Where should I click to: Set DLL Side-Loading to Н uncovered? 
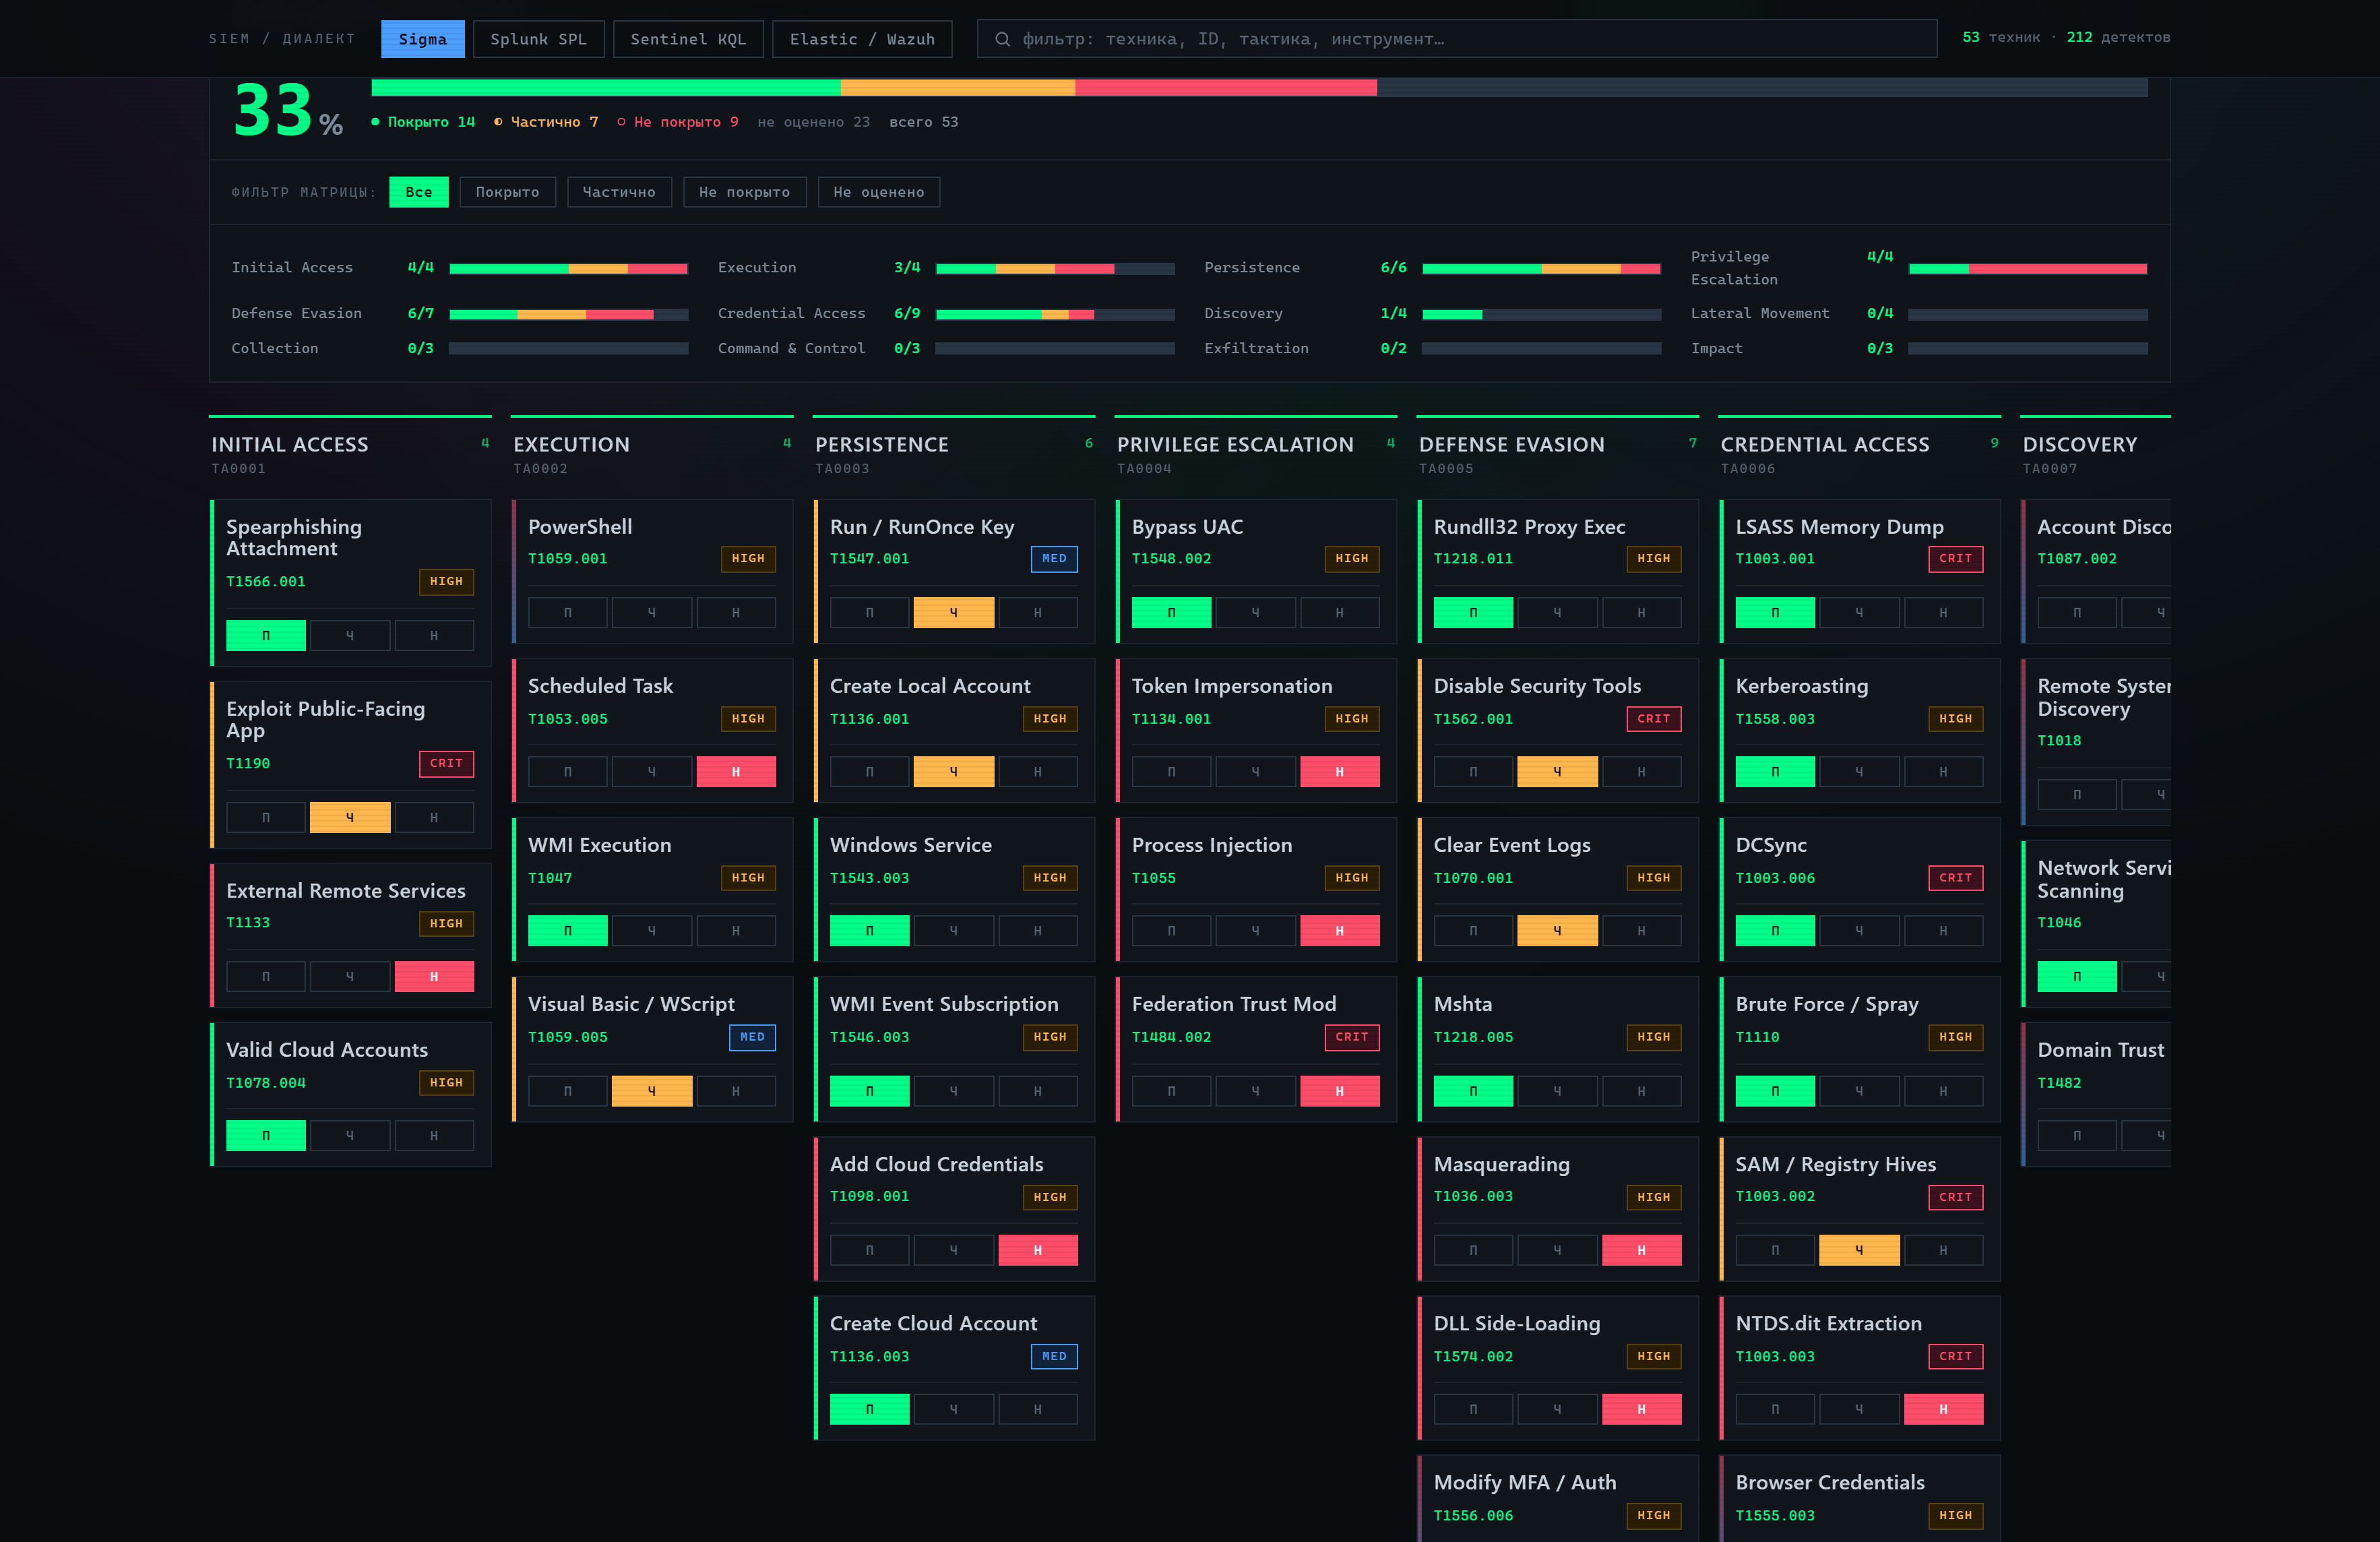[1642, 1409]
